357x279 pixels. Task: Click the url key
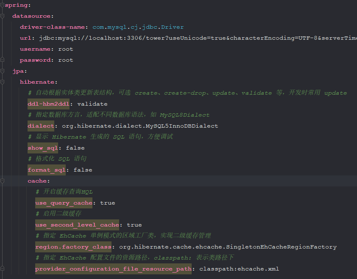[x=25, y=38]
